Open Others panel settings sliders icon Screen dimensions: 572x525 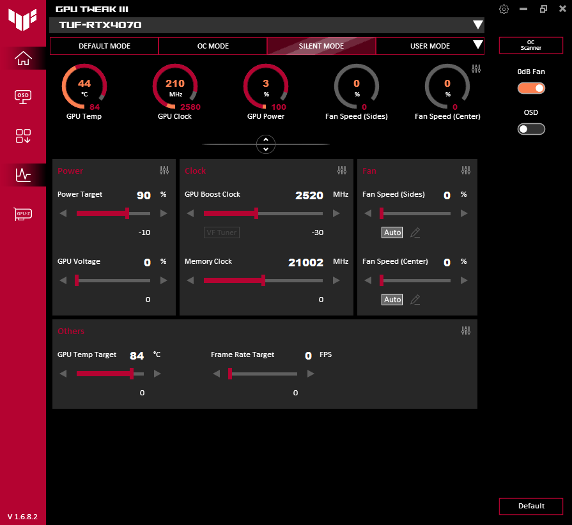pos(466,331)
